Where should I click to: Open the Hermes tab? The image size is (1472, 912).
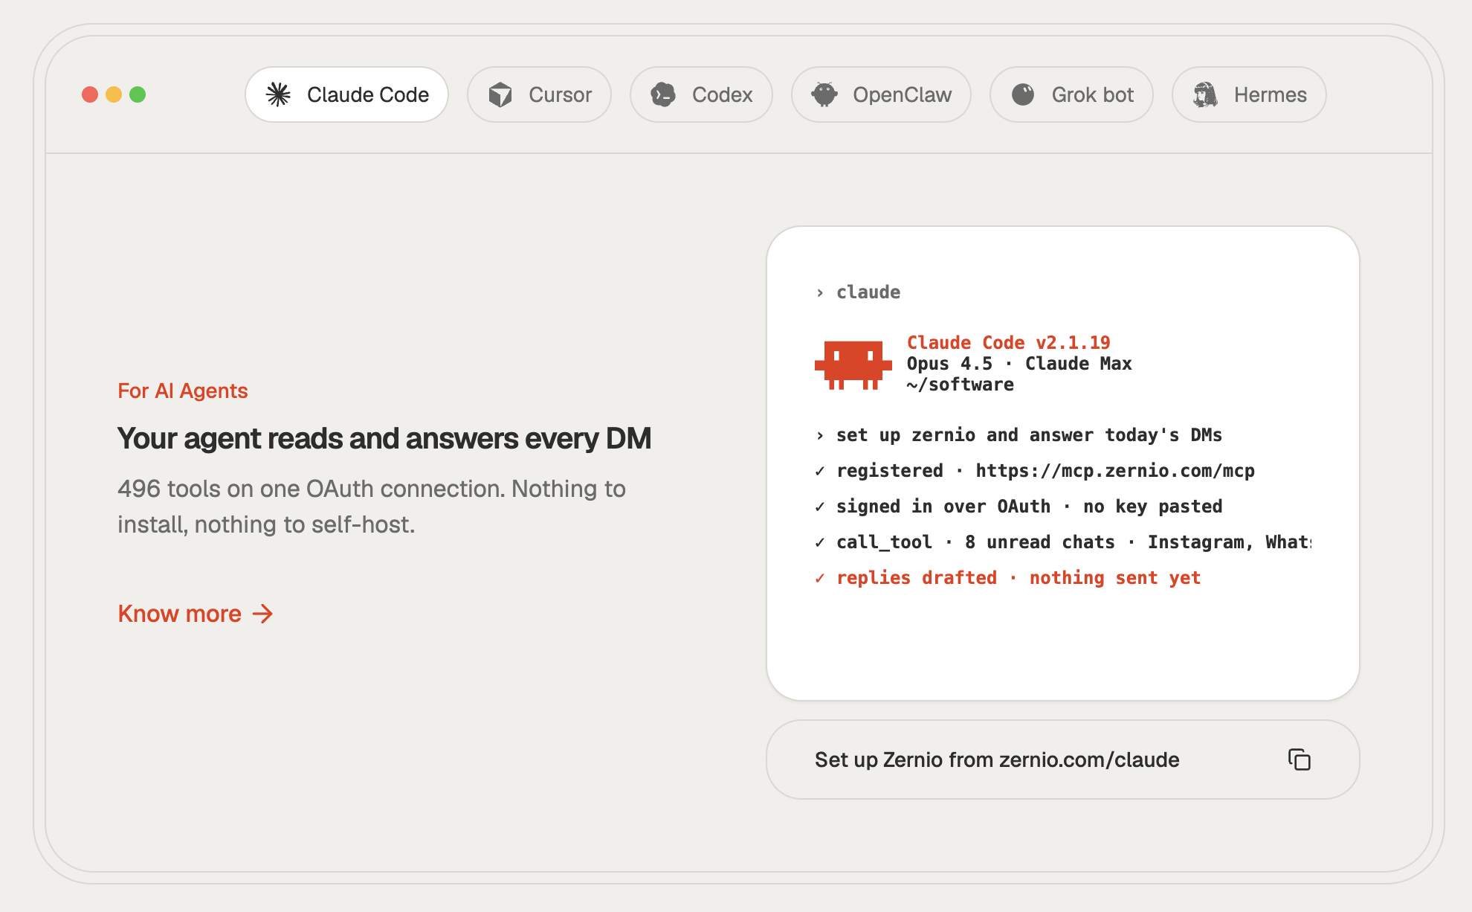1249,94
